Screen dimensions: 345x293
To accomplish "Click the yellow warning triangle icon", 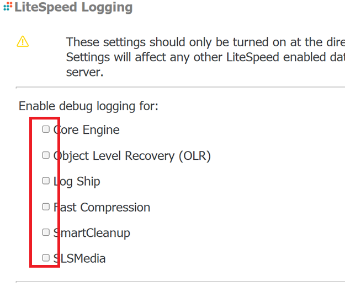I will coord(23,41).
